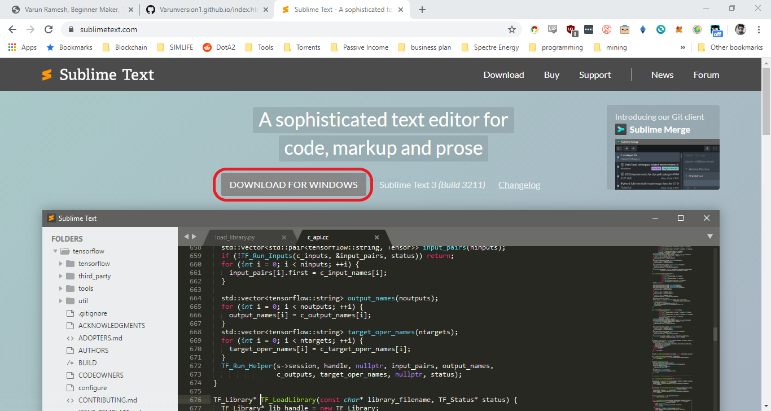Open the CODEOWNERS file
This screenshot has height=411, width=771.
[95, 375]
